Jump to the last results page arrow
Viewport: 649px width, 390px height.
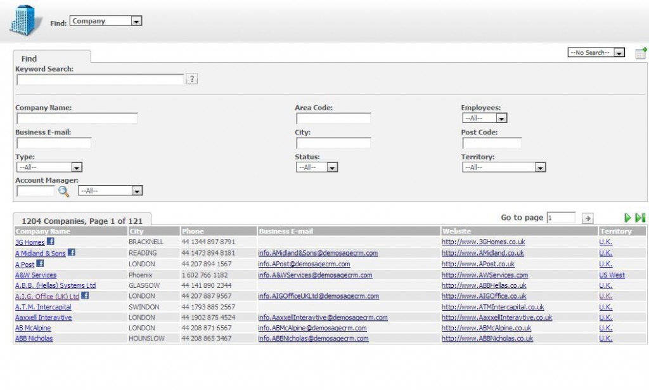(640, 218)
